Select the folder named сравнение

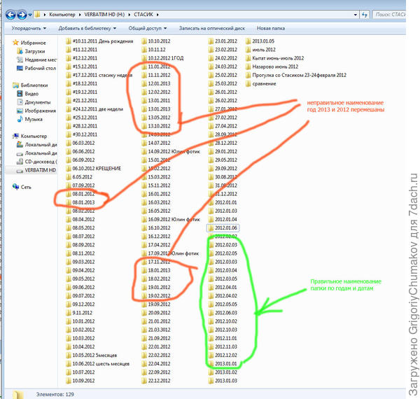pyautogui.click(x=264, y=83)
